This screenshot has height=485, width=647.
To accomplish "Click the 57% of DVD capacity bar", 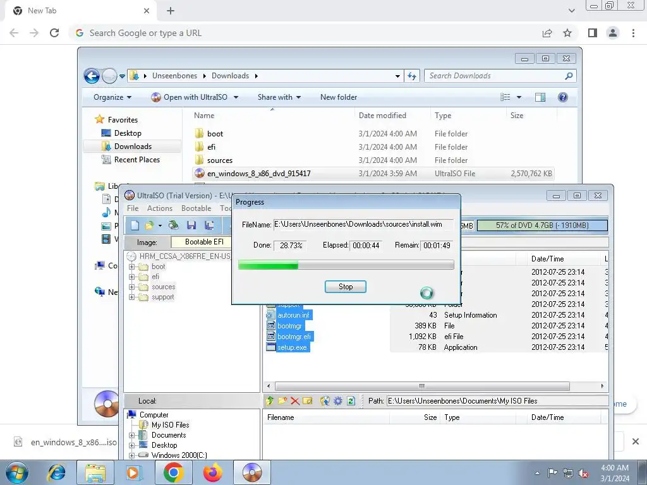I will pyautogui.click(x=542, y=225).
